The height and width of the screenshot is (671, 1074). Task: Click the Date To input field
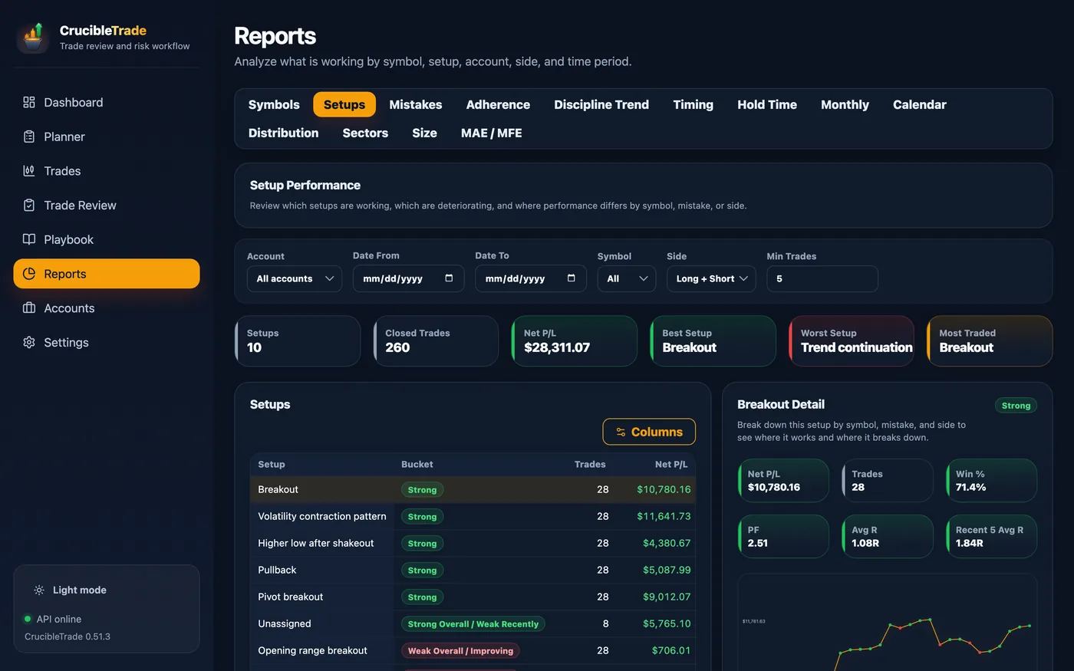531,278
